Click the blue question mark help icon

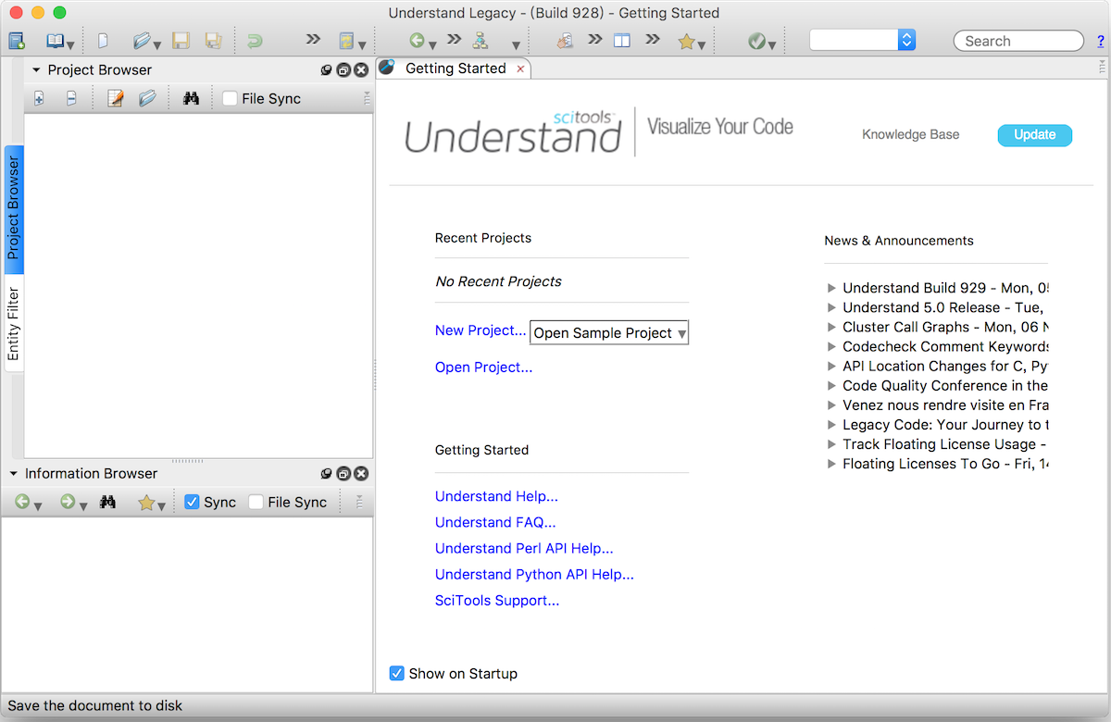click(x=1101, y=41)
